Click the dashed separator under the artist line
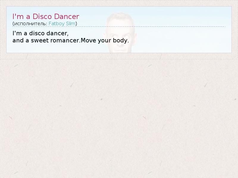The image size is (238, 178). [x=119, y=26]
